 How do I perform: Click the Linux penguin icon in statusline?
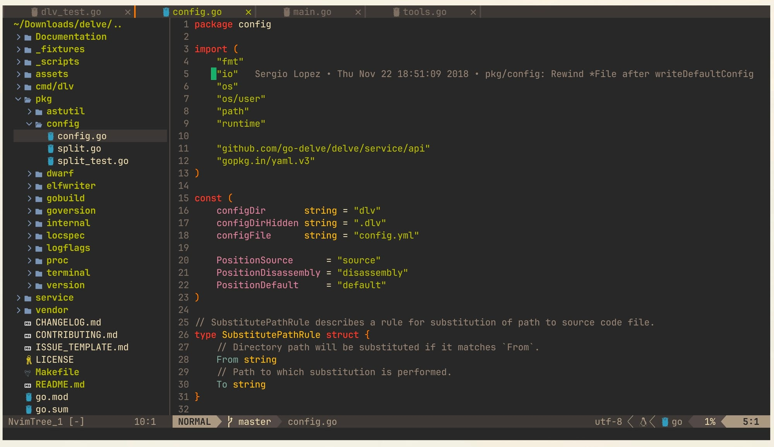[643, 422]
